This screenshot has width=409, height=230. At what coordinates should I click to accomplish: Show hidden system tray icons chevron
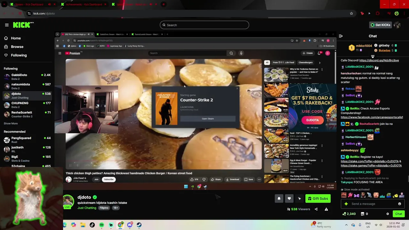[x=346, y=225]
